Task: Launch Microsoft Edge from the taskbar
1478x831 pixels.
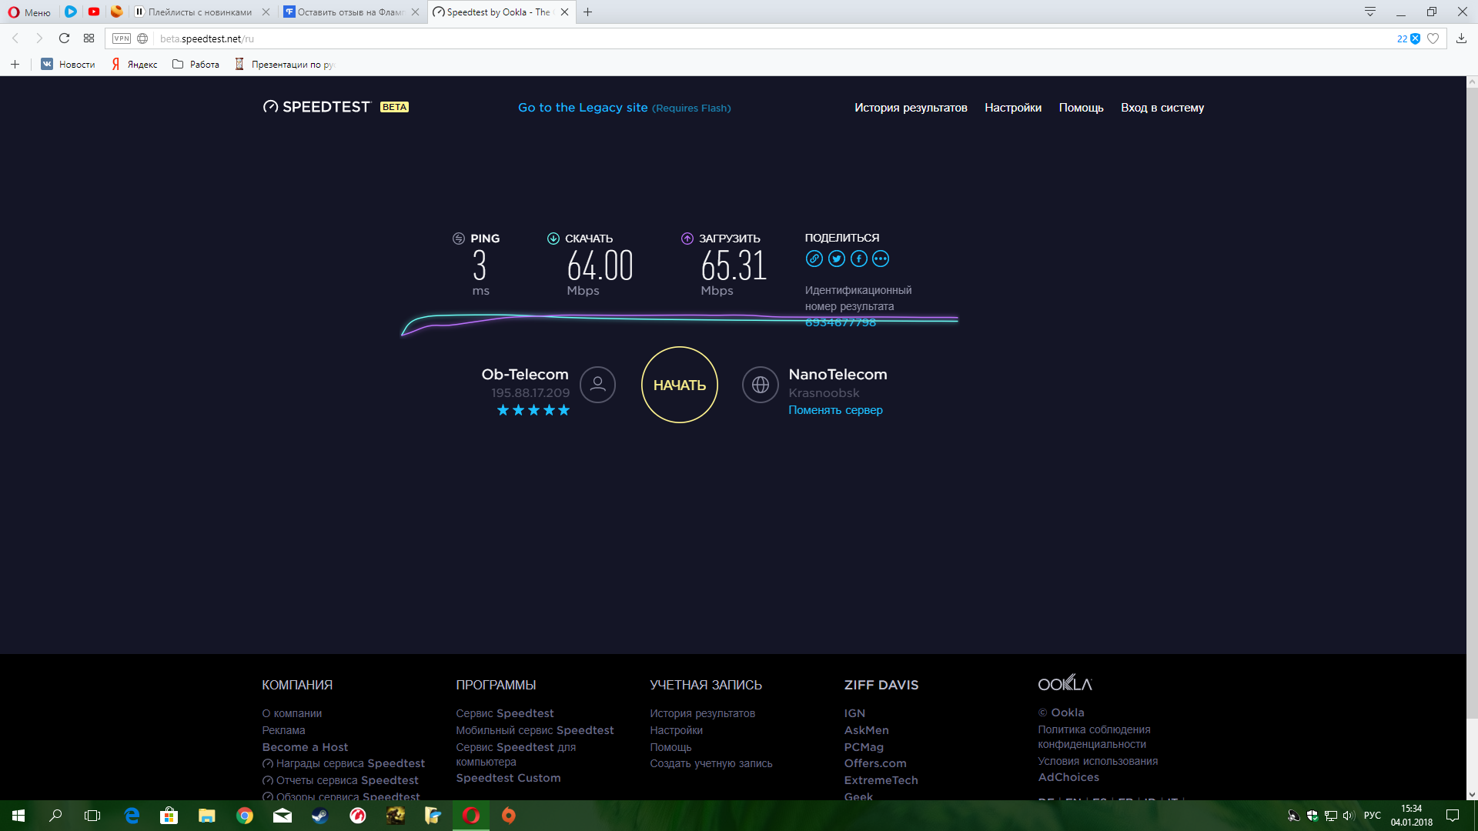Action: pos(132,816)
